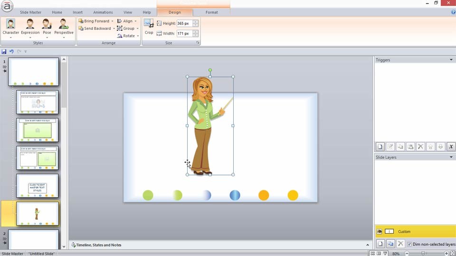Viewport: 456px width, 256px height.
Task: Switch to Story View icon in status bar
Action: click(372, 253)
